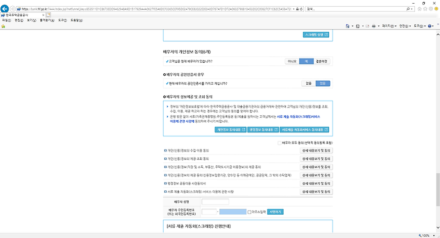440x238 pixels.
Task: Open the 도구 menu in menu bar
Action: [x=62, y=21]
